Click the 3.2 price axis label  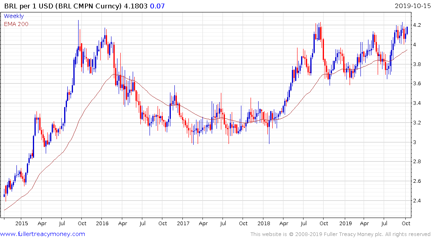pos(417,123)
